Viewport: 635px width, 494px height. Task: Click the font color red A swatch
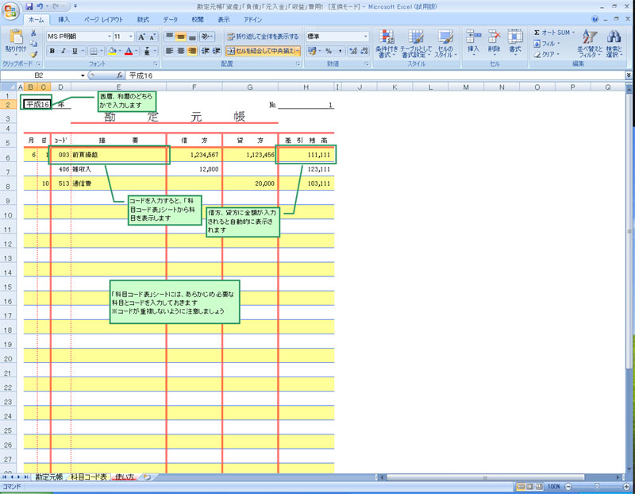128,51
